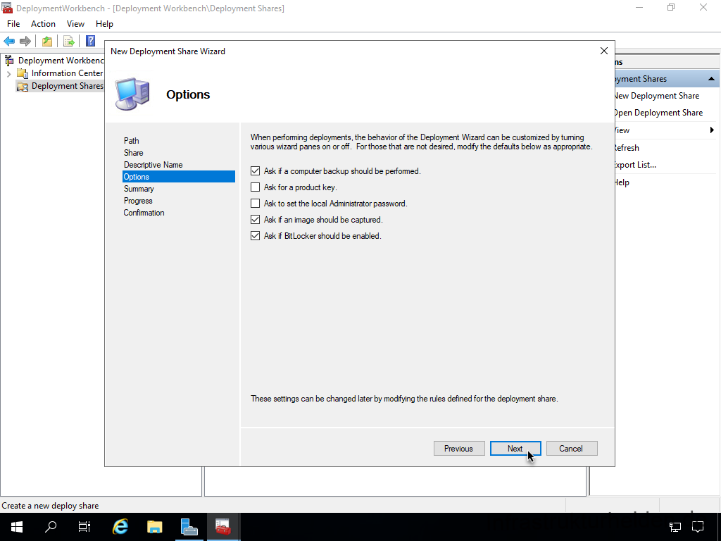721x541 pixels.
Task: Enable Ask to set local Administrator password
Action: (x=255, y=204)
